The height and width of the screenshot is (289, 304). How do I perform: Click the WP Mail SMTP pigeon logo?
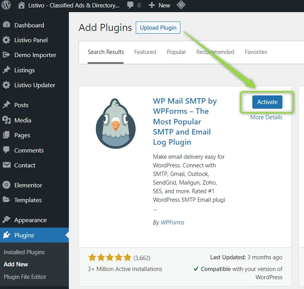pyautogui.click(x=116, y=124)
